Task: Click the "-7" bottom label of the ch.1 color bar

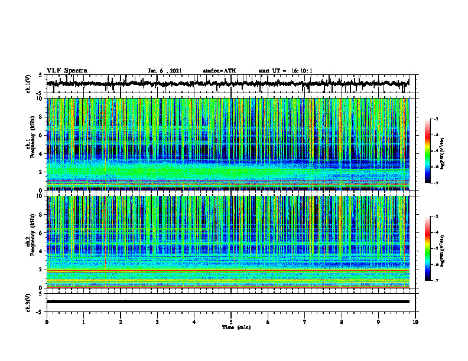Action: coord(435,183)
